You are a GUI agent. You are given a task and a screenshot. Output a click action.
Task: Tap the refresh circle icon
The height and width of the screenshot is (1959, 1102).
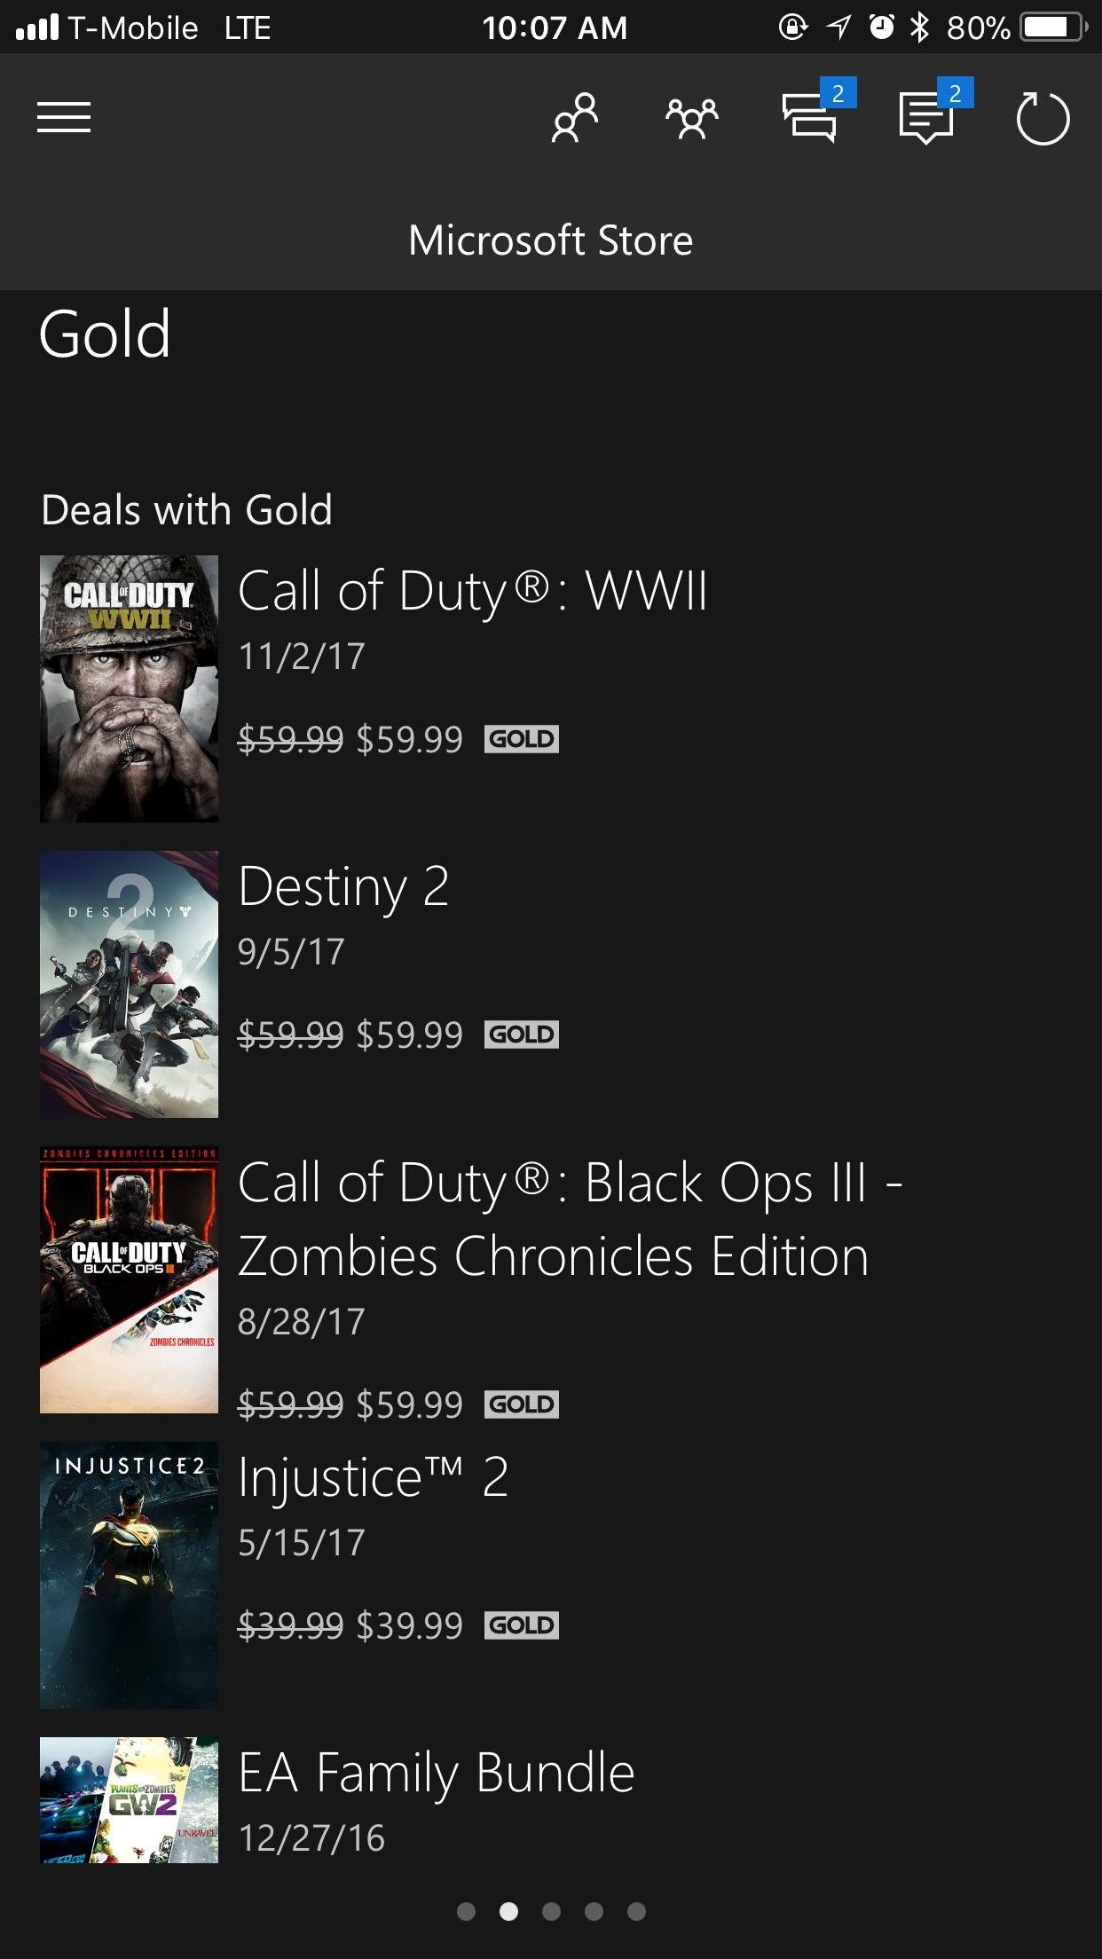1043,119
